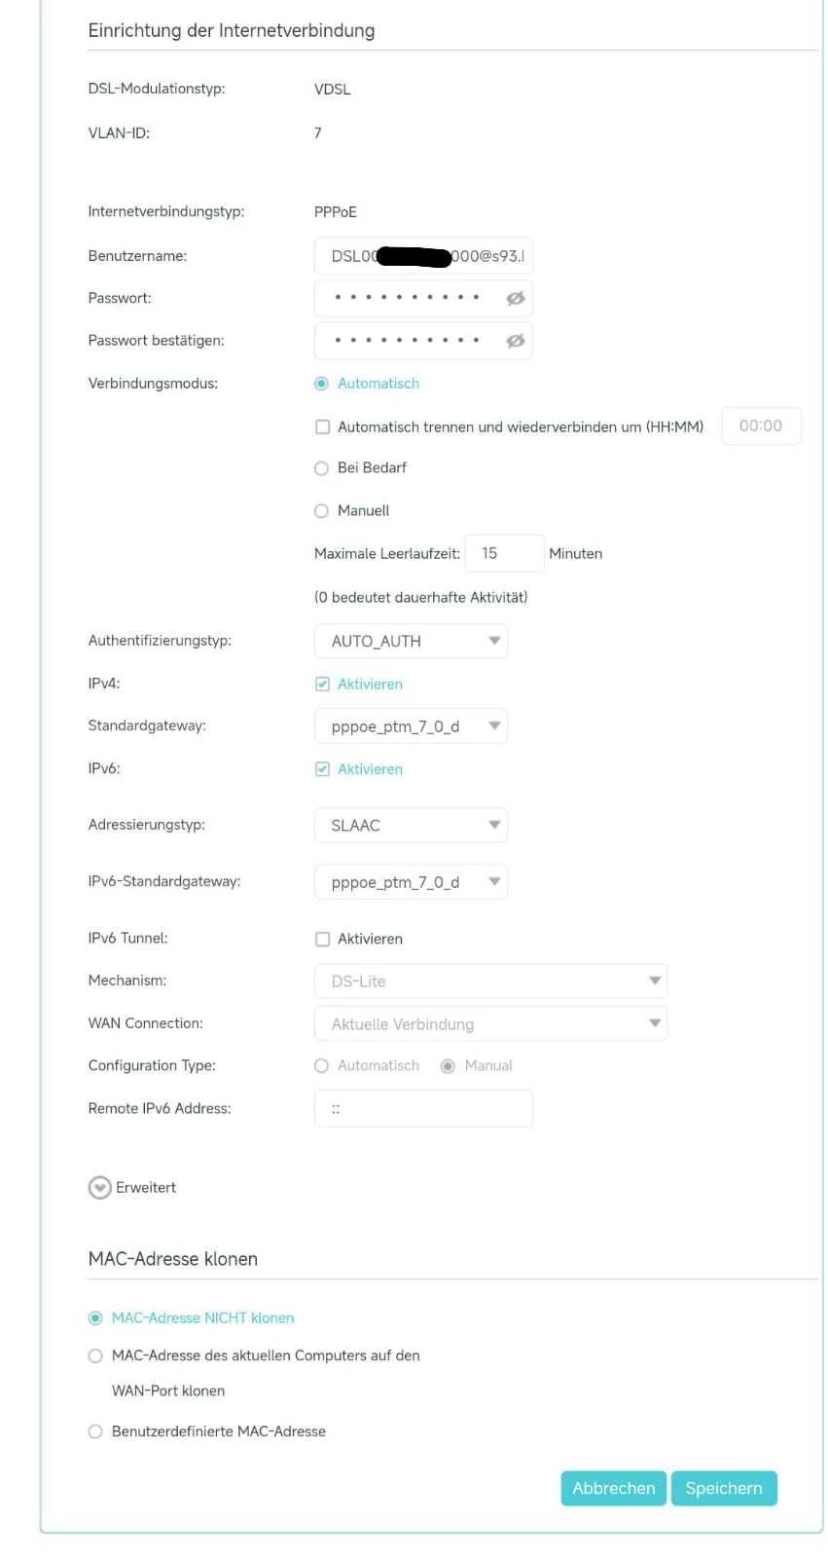828x1557 pixels.
Task: Open the Adressierungstyp SLAAC dropdown
Action: tap(411, 826)
